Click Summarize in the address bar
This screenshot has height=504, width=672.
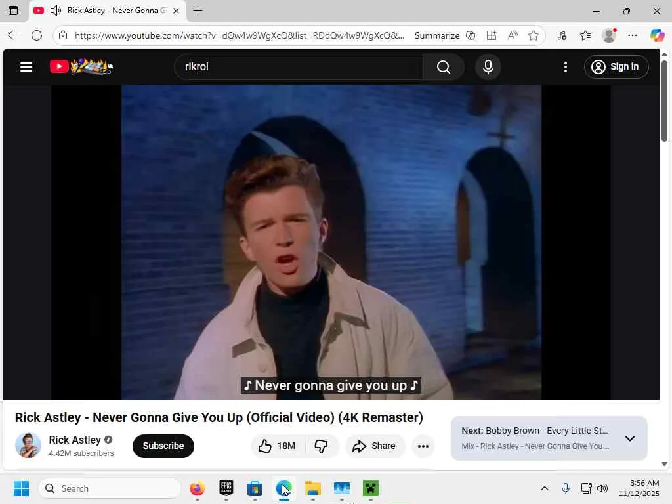coord(436,35)
